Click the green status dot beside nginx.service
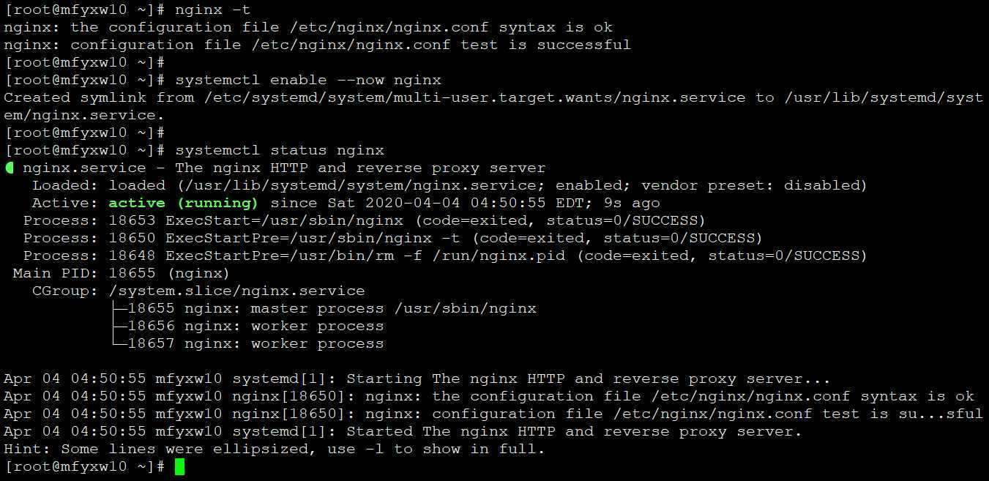The image size is (989, 481). [x=10, y=168]
